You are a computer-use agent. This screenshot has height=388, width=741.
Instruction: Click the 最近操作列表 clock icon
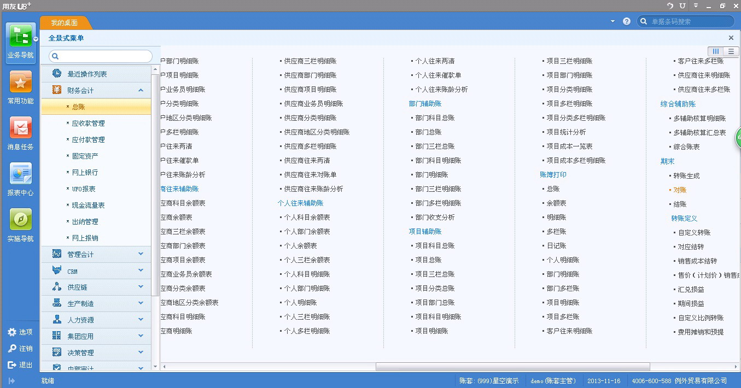(57, 74)
